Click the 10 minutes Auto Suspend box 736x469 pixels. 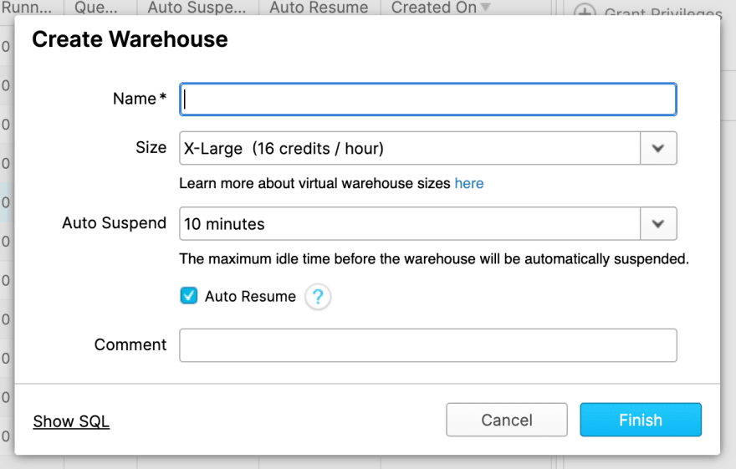[410, 224]
